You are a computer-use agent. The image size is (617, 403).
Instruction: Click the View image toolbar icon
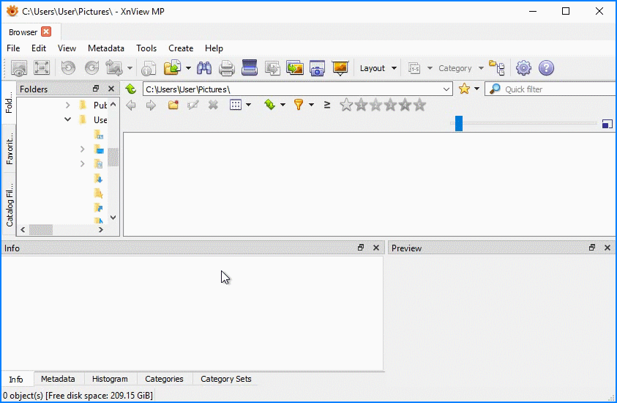click(x=18, y=68)
